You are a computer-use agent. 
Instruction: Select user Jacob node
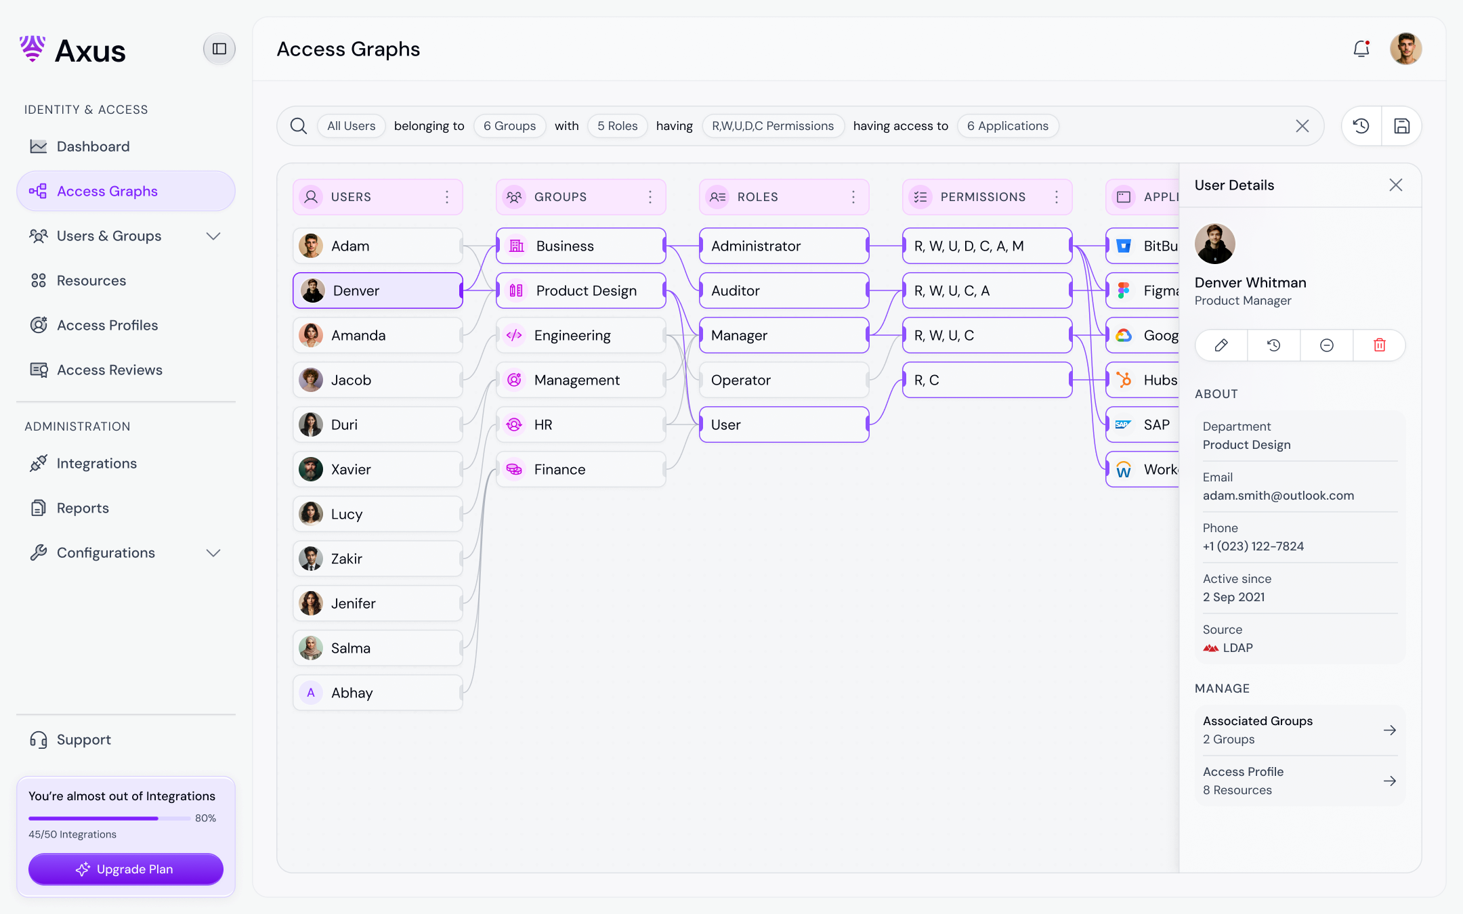[x=378, y=380]
